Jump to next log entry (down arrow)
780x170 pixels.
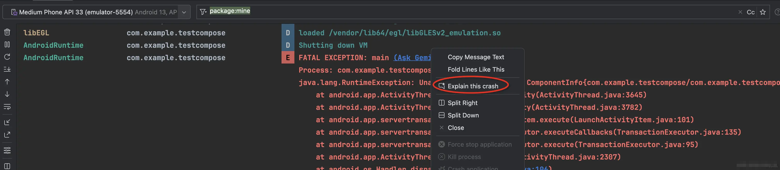[x=7, y=94]
